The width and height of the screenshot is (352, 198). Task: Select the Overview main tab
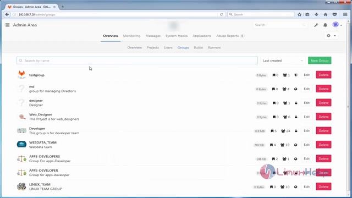pos(111,36)
